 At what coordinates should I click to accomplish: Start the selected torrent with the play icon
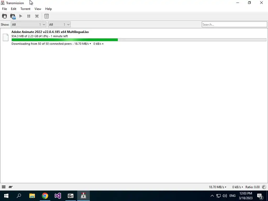click(x=21, y=16)
